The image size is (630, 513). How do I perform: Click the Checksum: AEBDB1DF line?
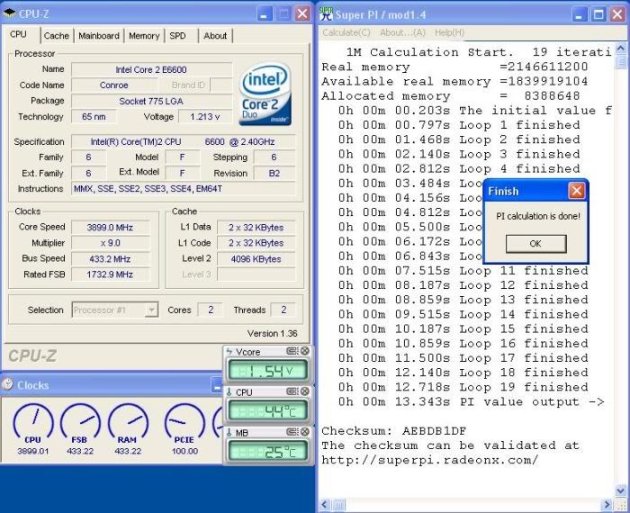[x=394, y=431]
